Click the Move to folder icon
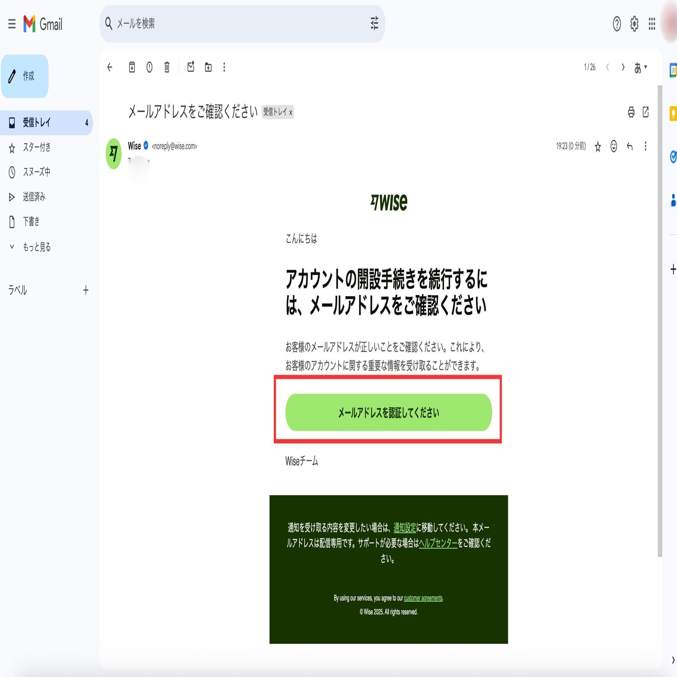This screenshot has height=677, width=677. click(x=208, y=68)
